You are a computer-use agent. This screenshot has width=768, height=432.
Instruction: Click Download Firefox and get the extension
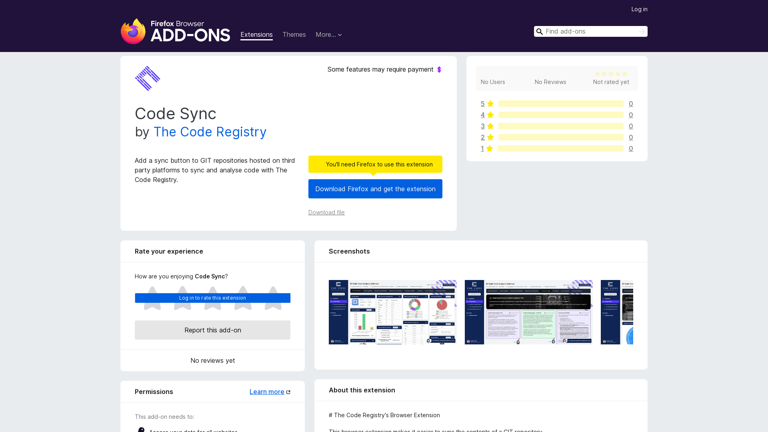tap(375, 189)
